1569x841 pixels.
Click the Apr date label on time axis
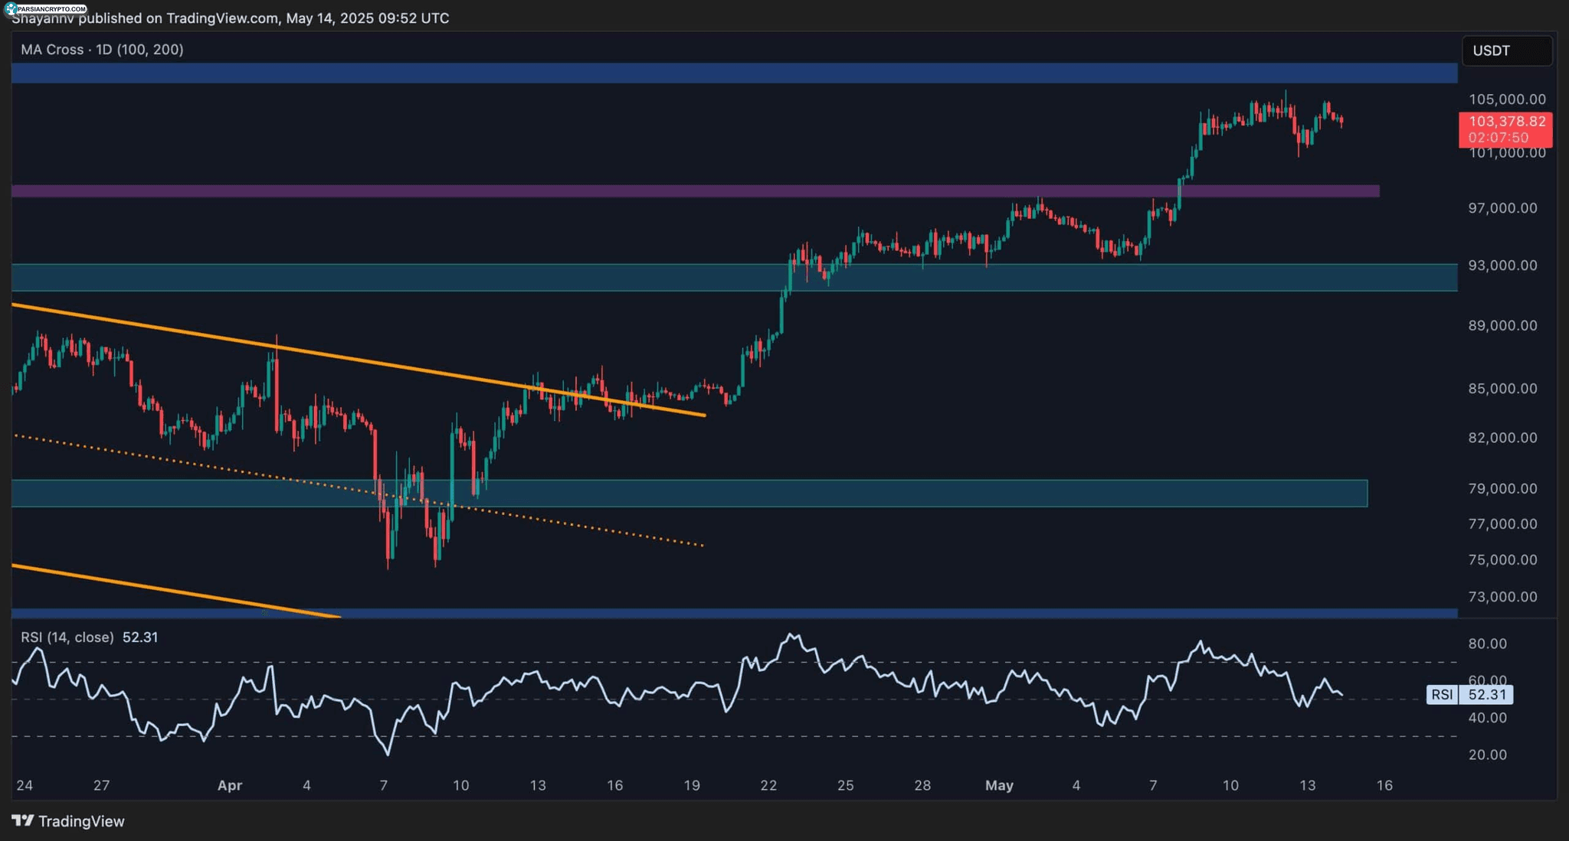pos(230,785)
